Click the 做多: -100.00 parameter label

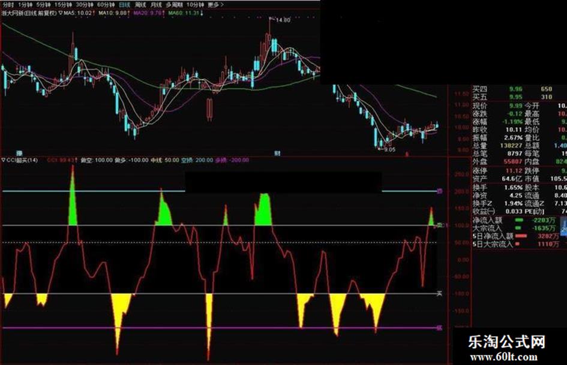[x=131, y=160]
